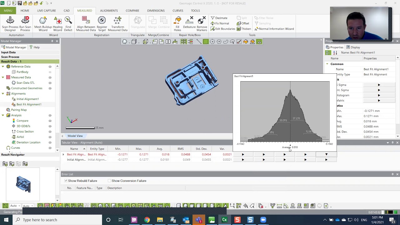Collapse the Measured Data tree node
The width and height of the screenshot is (400, 225).
(3, 77)
